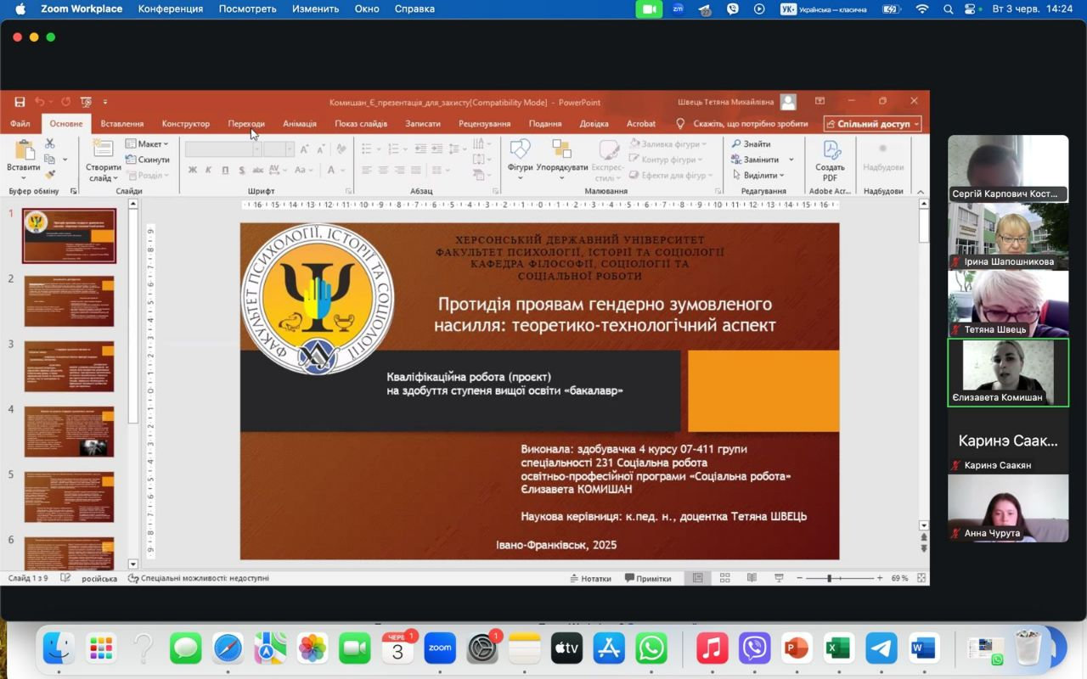Click the zoom out minus button
The image size is (1087, 679).
coord(799,578)
